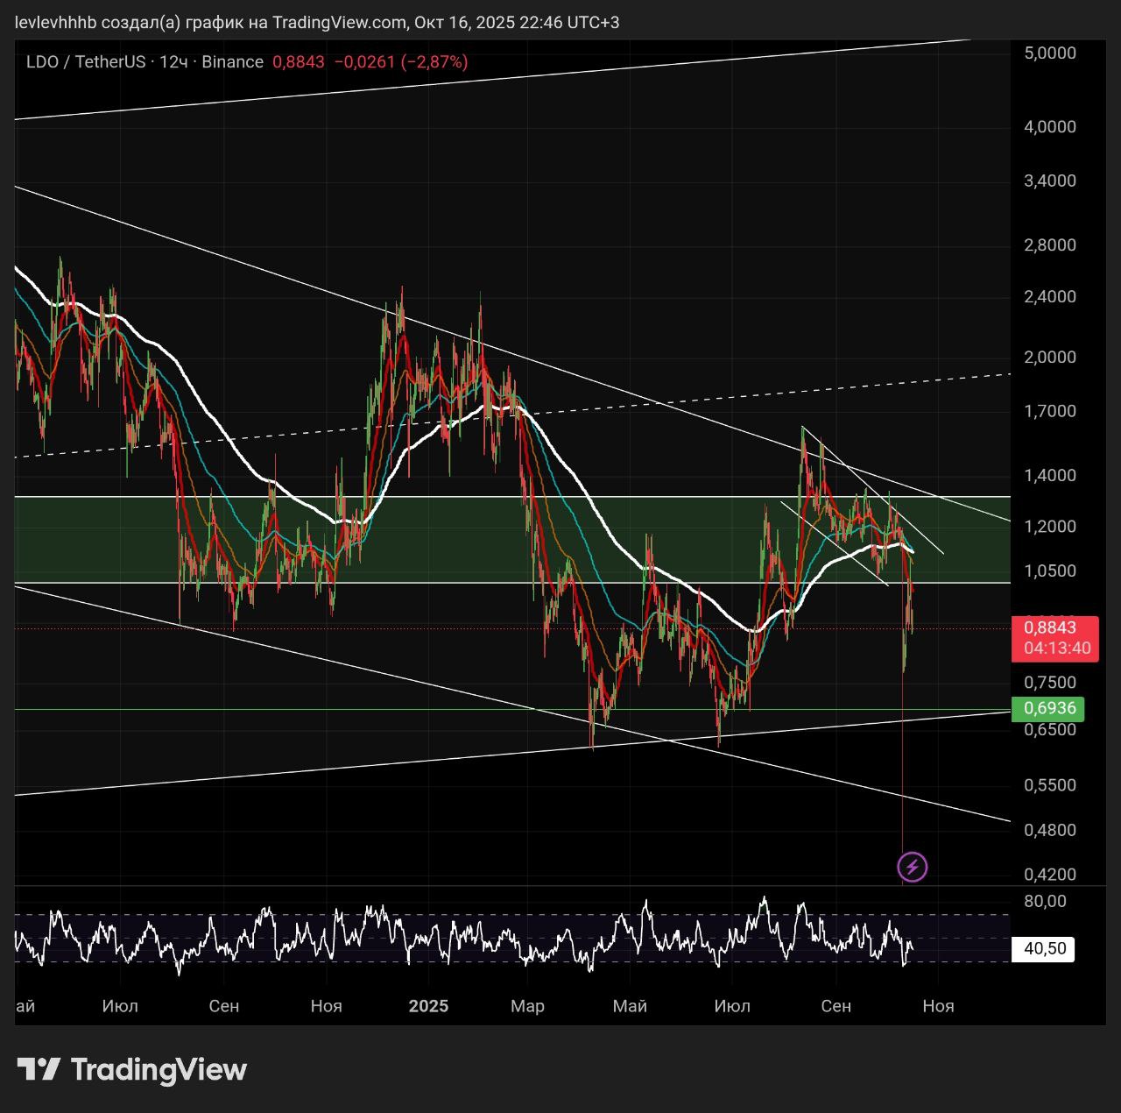Select the LDO / TetherUS symbol title
The image size is (1121, 1113).
click(x=86, y=62)
